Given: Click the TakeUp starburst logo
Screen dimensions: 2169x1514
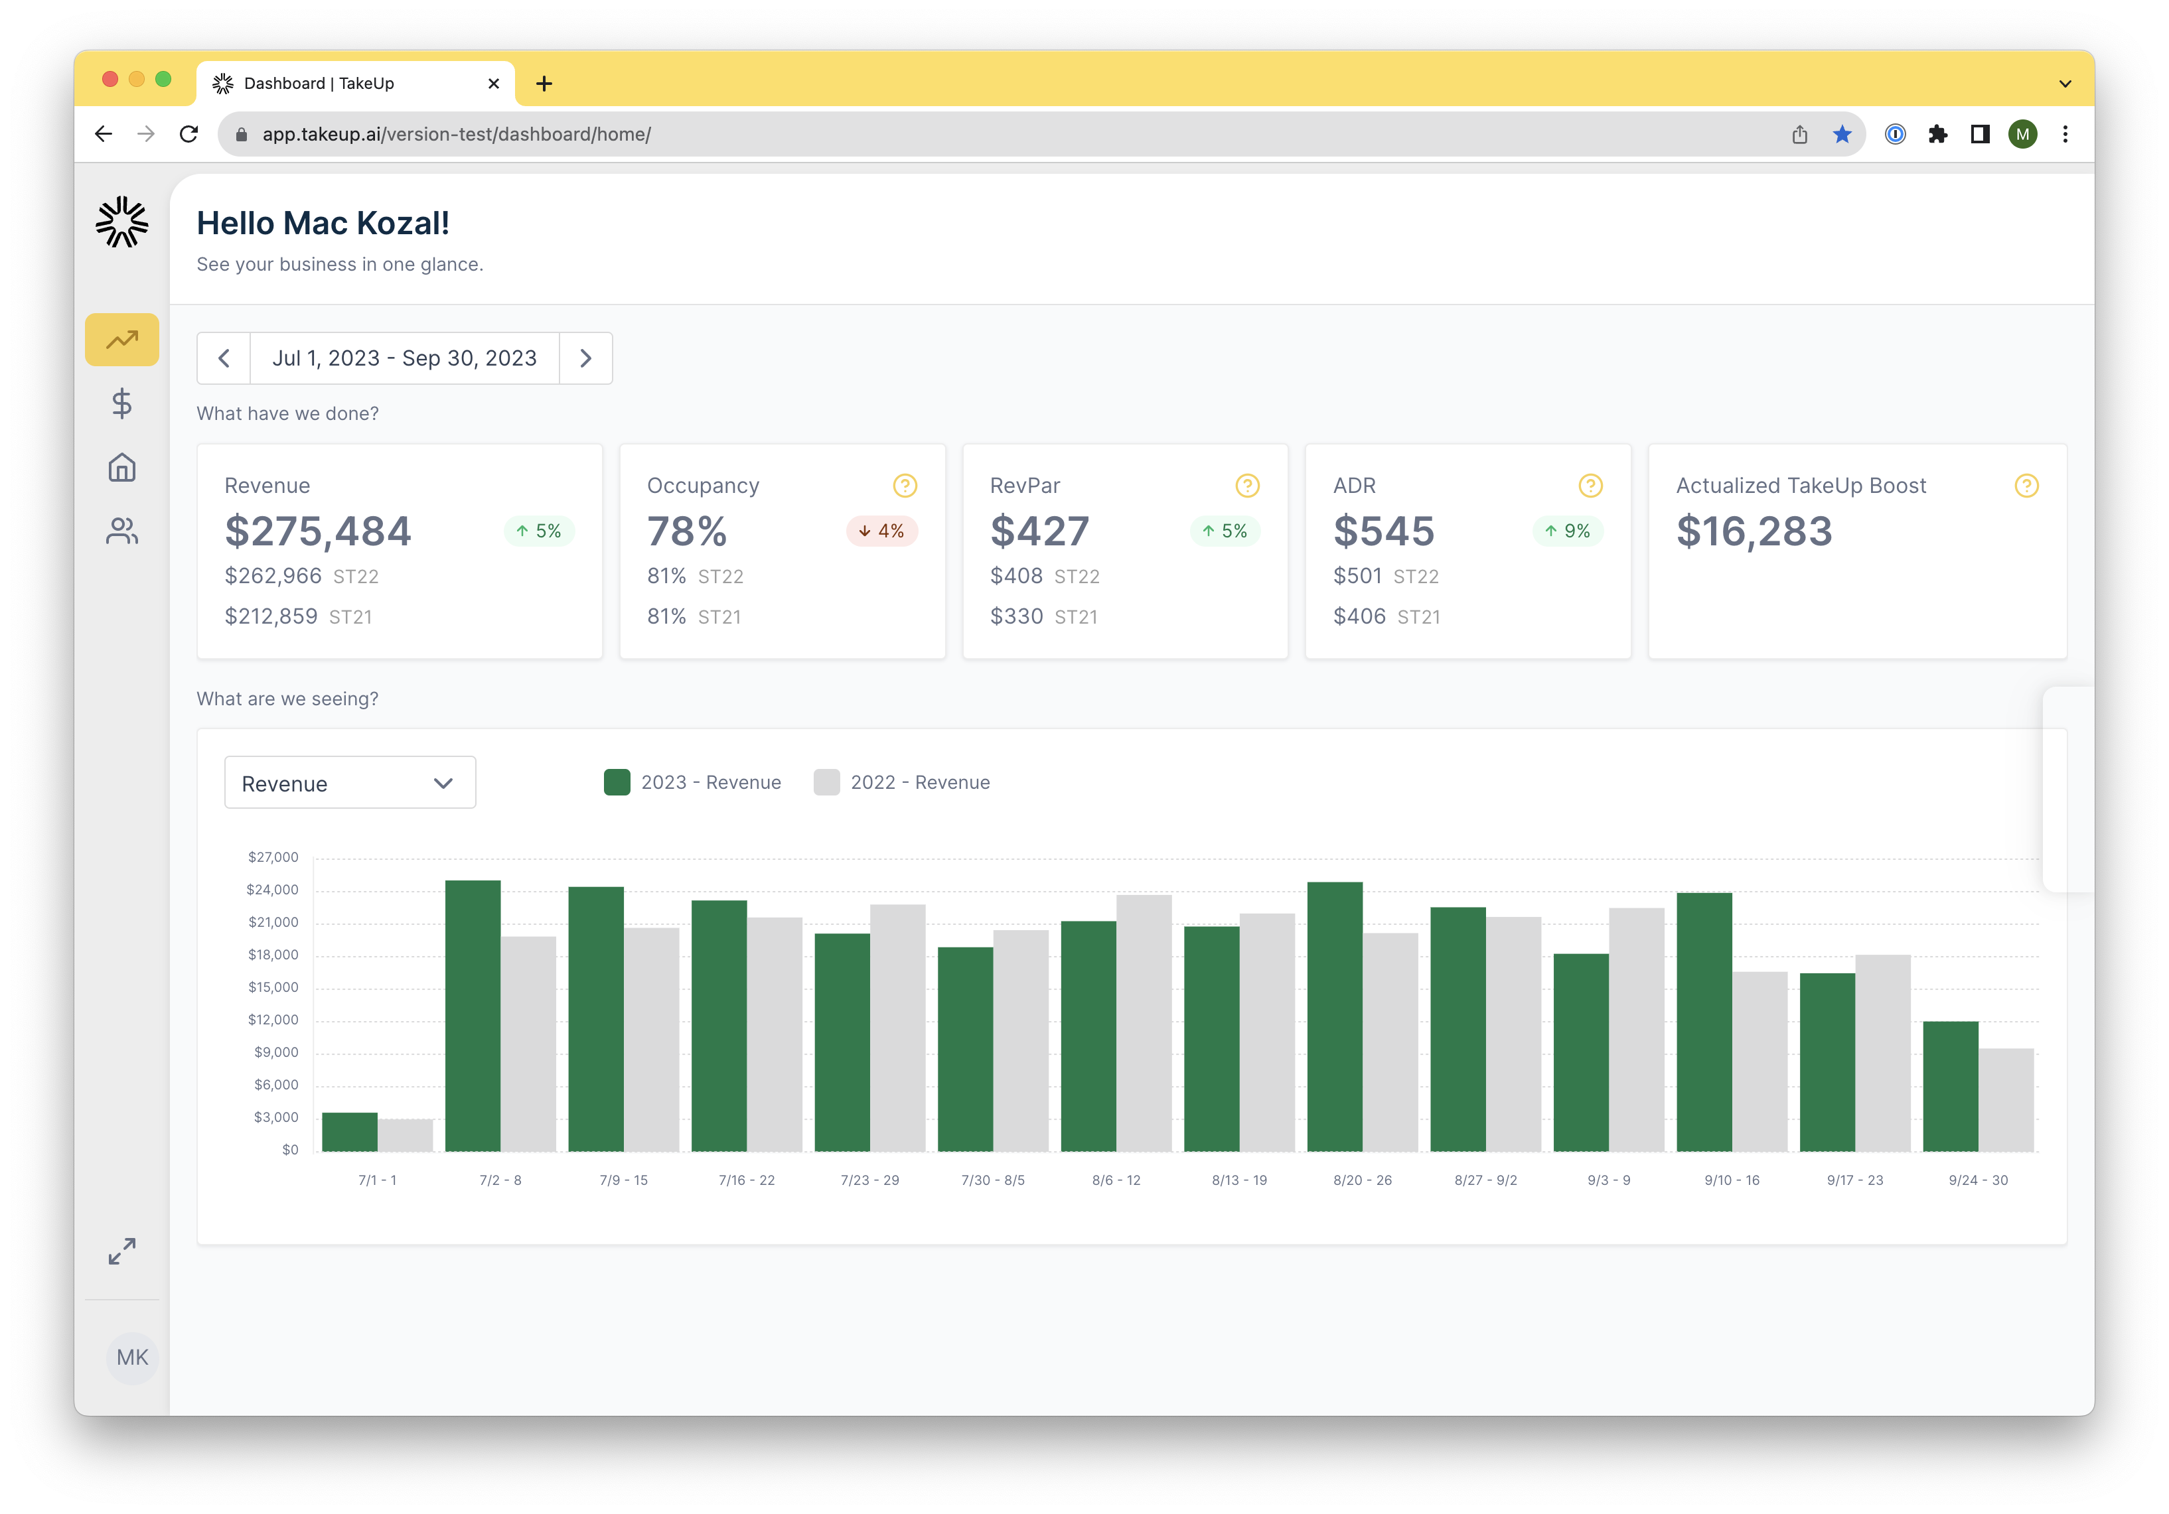Looking at the screenshot, I should click(x=122, y=222).
